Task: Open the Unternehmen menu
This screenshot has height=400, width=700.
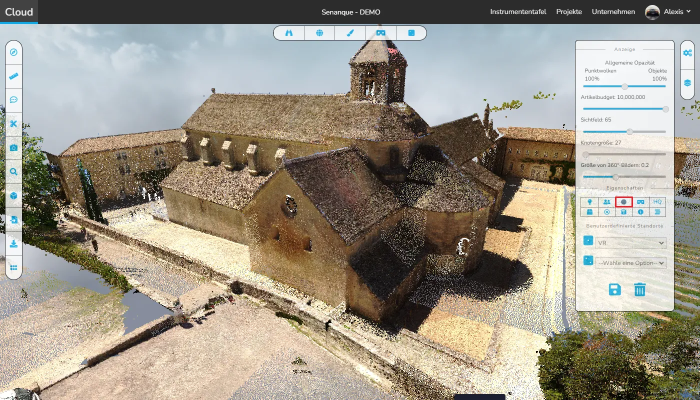Action: click(x=613, y=12)
